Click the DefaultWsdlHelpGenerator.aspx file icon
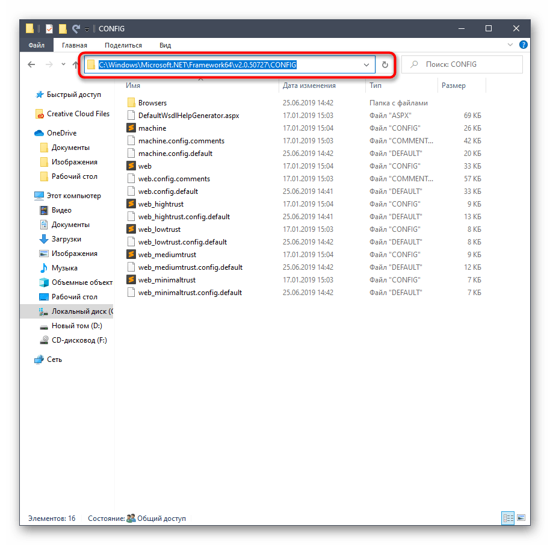 pyautogui.click(x=131, y=116)
